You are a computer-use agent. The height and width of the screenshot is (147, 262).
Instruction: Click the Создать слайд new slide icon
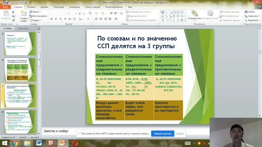[24, 13]
